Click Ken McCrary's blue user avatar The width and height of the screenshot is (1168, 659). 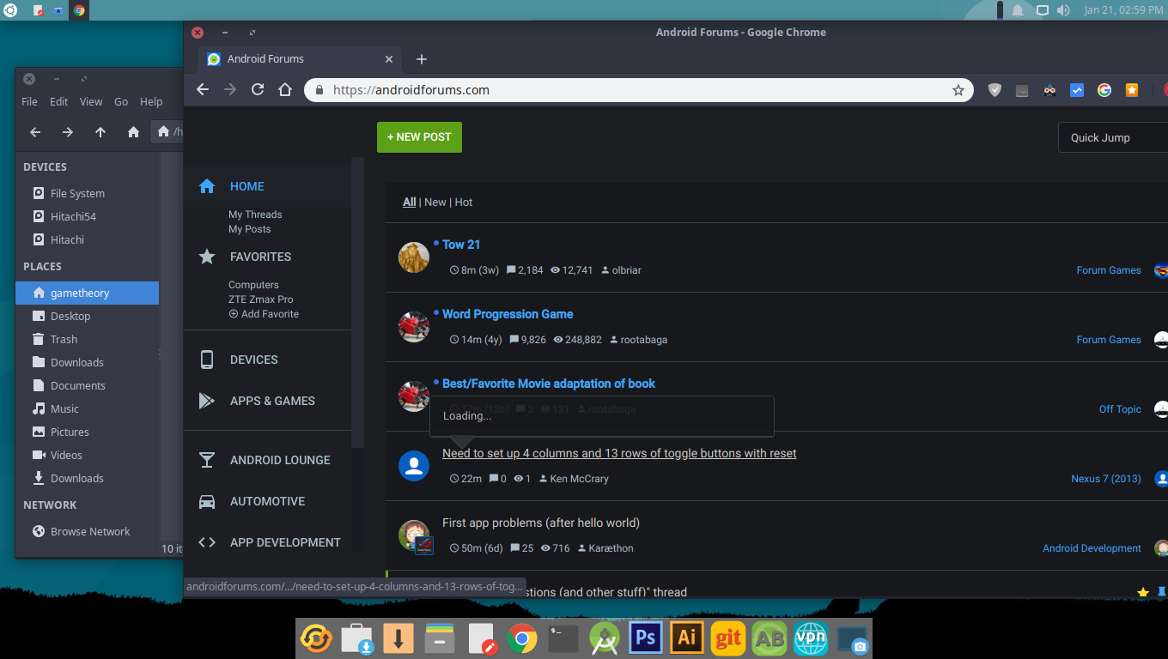[414, 466]
